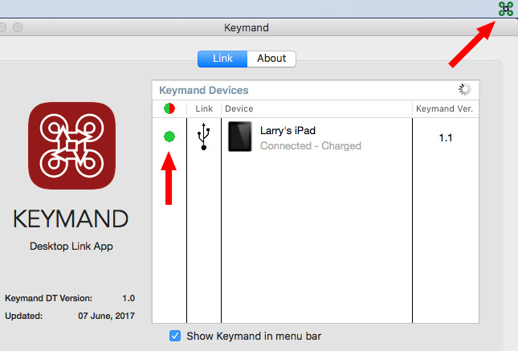Click the Keymand version 1.1 cell
The width and height of the screenshot is (518, 351).
446,138
